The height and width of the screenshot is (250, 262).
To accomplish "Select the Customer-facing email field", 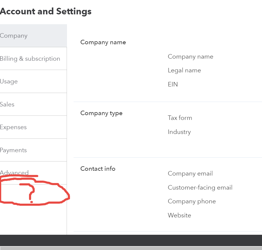I will point(200,187).
